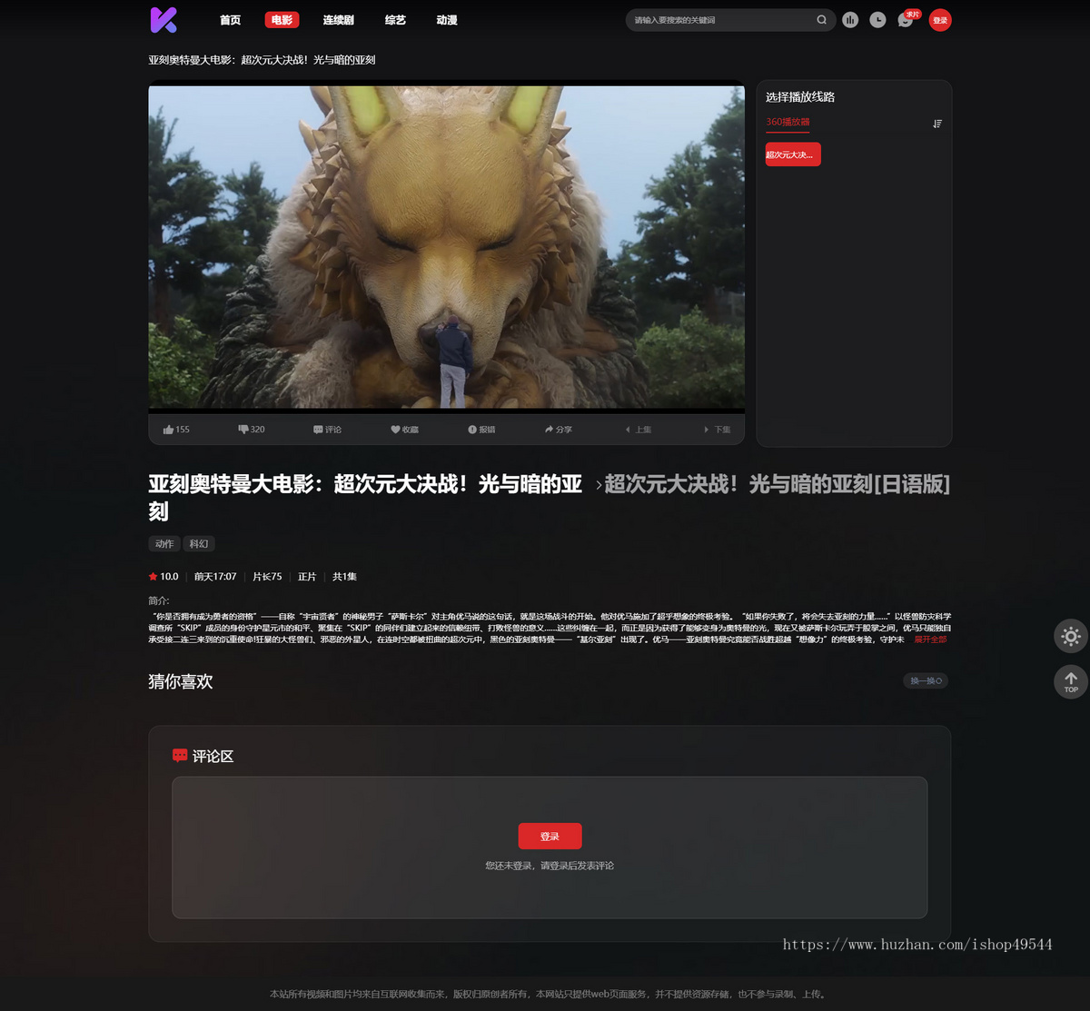Screen dimensions: 1090x1011
Task: Select the 电影 navigation tab
Action: [282, 20]
